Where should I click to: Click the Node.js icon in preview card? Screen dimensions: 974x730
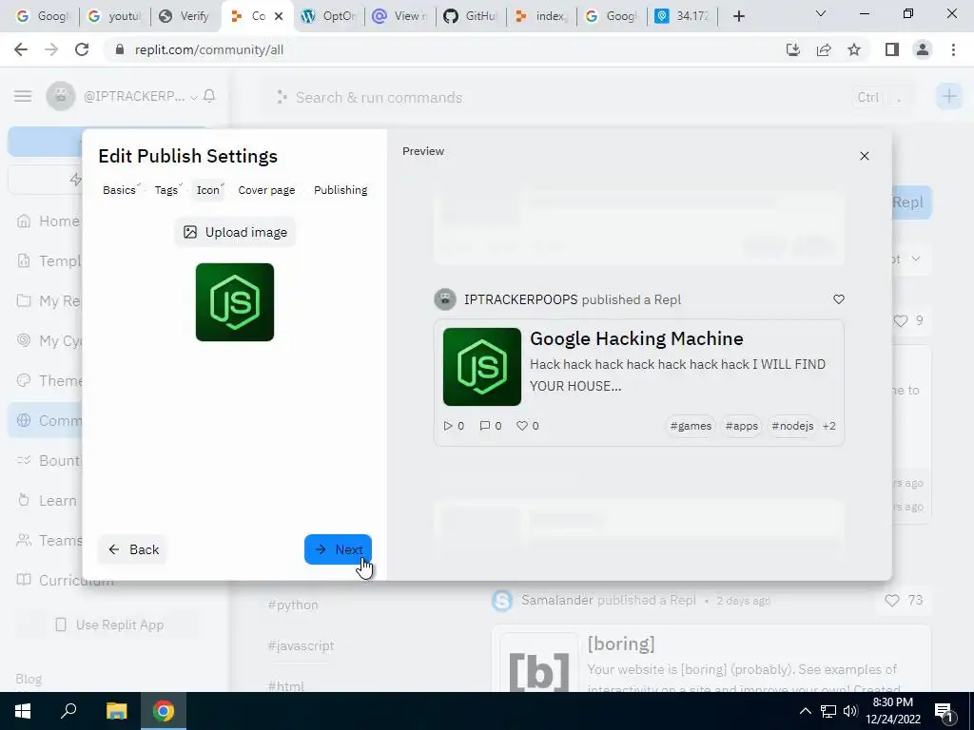pos(482,367)
